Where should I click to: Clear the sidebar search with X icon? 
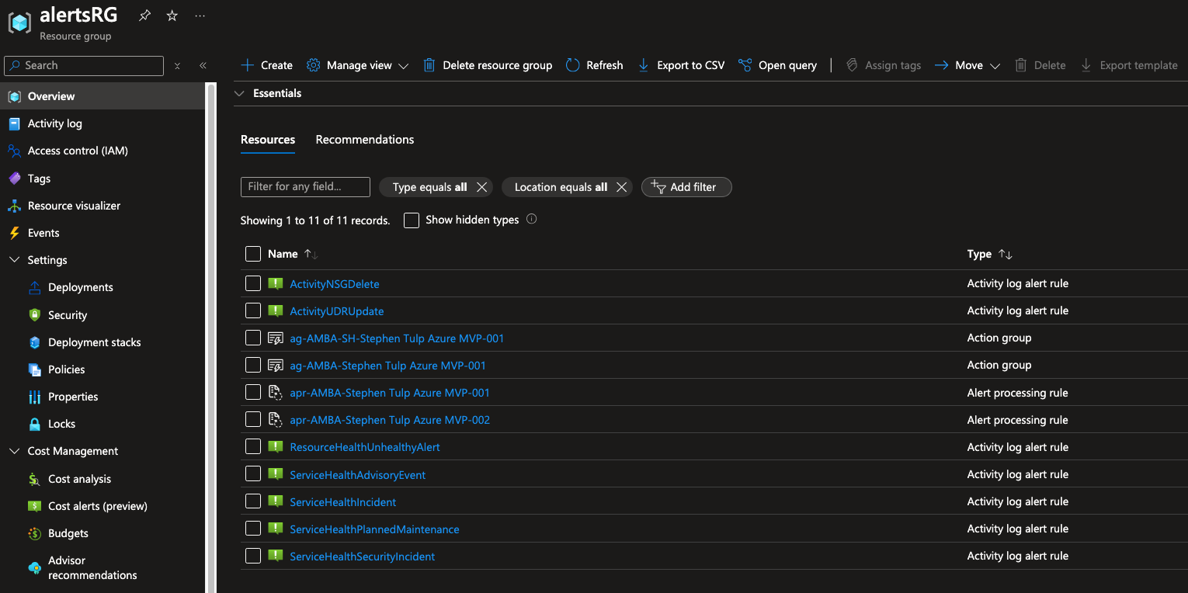click(x=177, y=66)
